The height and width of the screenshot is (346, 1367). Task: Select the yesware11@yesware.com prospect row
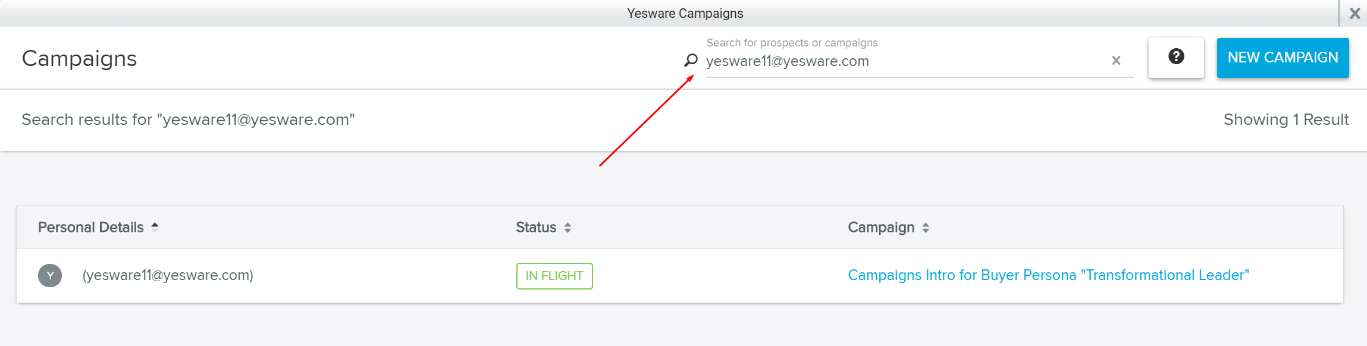(x=168, y=275)
